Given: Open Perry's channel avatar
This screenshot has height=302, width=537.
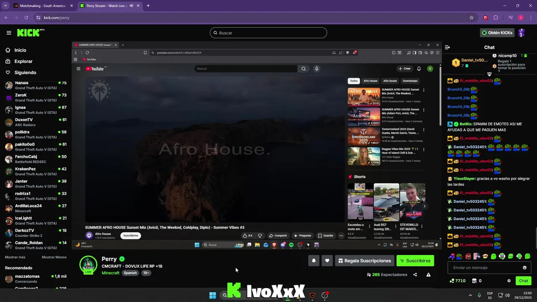Looking at the screenshot, I should (88, 265).
